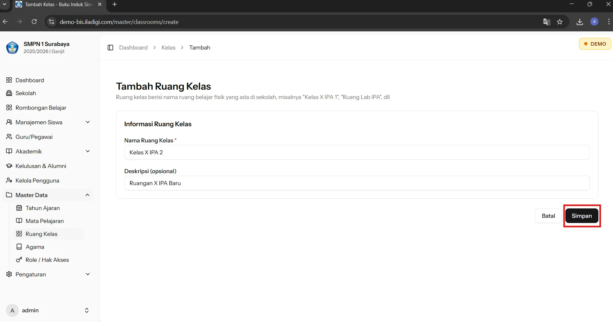Open a new browser tab
This screenshot has height=322, width=613.
coord(114,5)
